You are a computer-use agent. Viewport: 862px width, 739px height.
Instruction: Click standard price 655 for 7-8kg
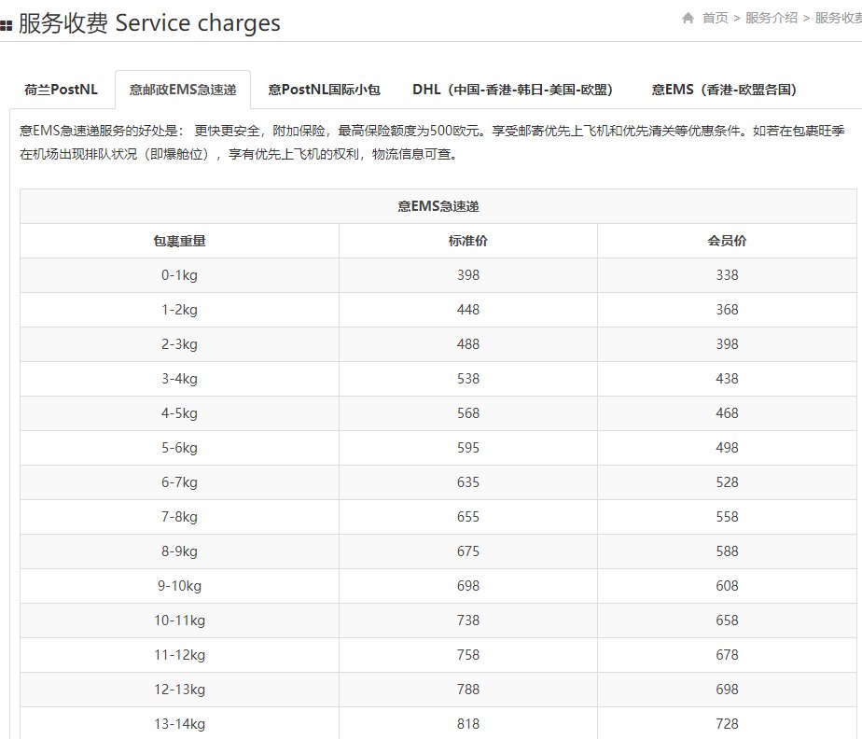point(467,517)
